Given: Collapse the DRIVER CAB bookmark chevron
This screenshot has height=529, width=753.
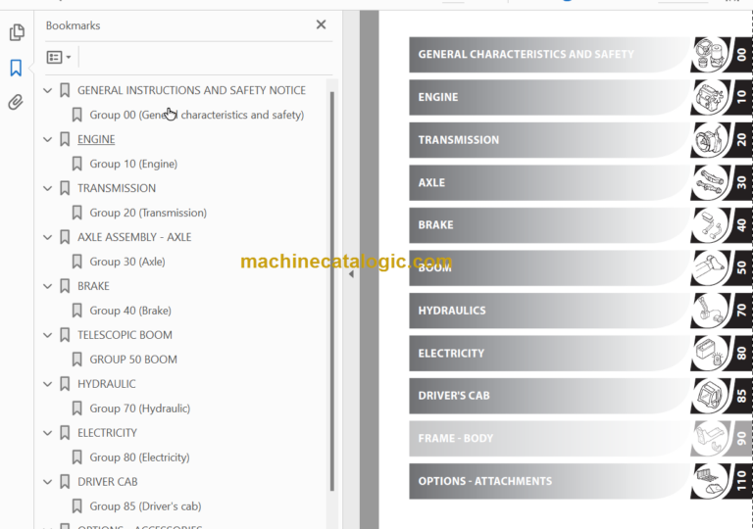Looking at the screenshot, I should [47, 482].
